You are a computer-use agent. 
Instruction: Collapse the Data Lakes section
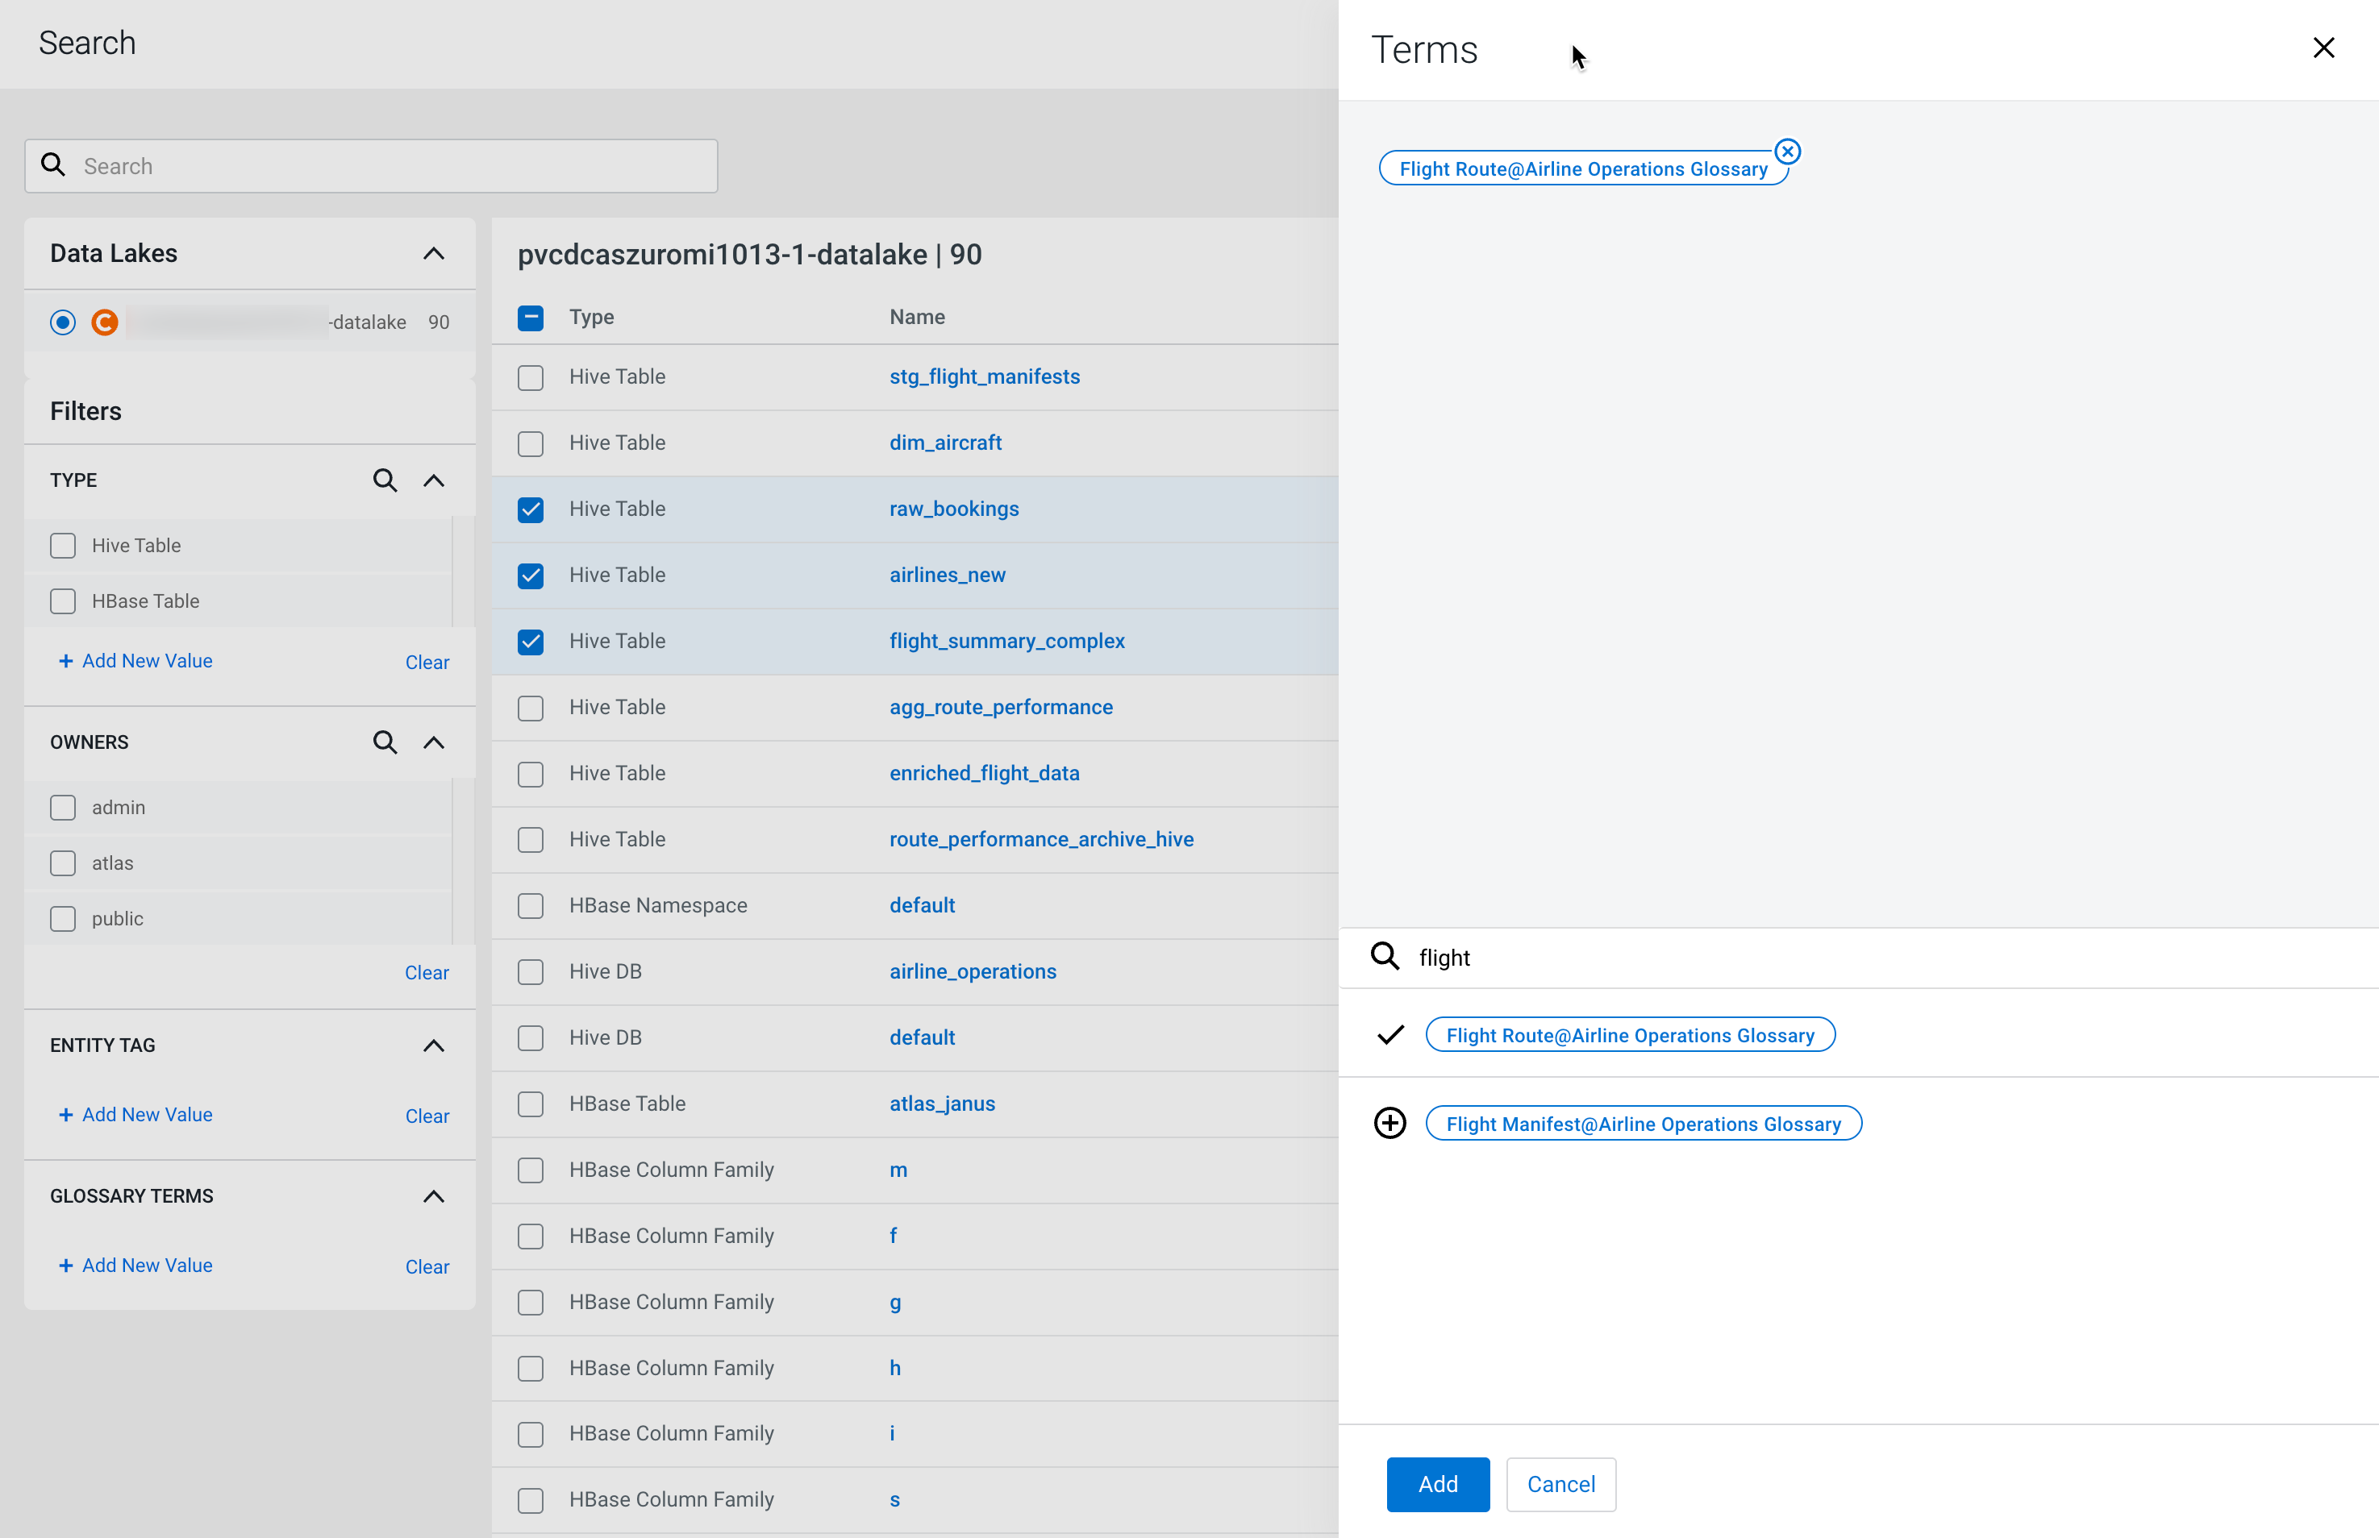[434, 254]
